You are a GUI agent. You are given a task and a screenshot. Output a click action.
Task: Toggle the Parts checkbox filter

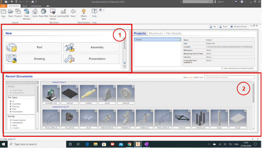click(11, 109)
